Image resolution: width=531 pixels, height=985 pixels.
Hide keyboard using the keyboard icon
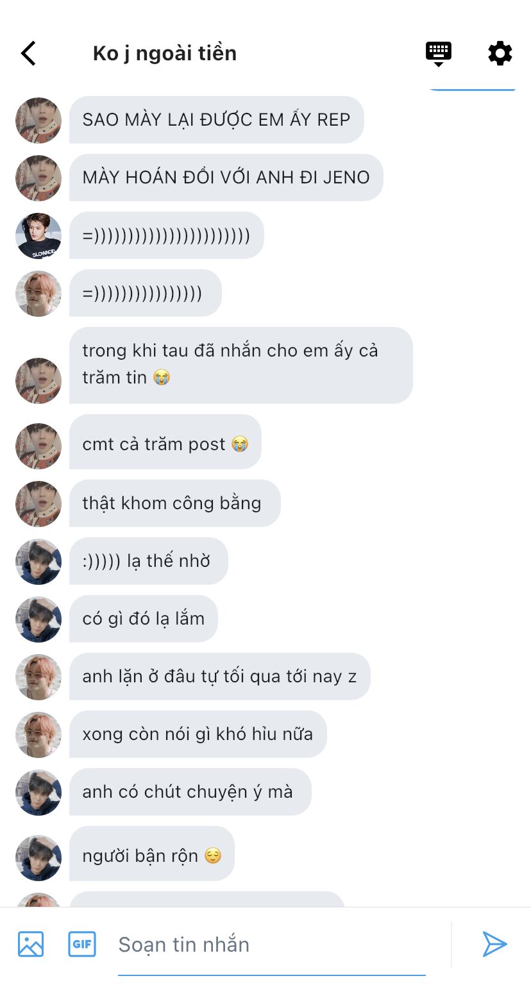(439, 53)
